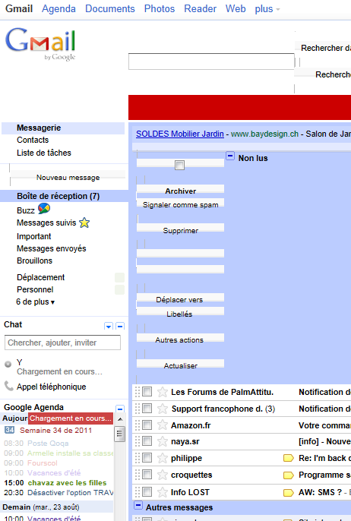Click the Déplacement label color swatch
The width and height of the screenshot is (351, 521).
[x=120, y=277]
